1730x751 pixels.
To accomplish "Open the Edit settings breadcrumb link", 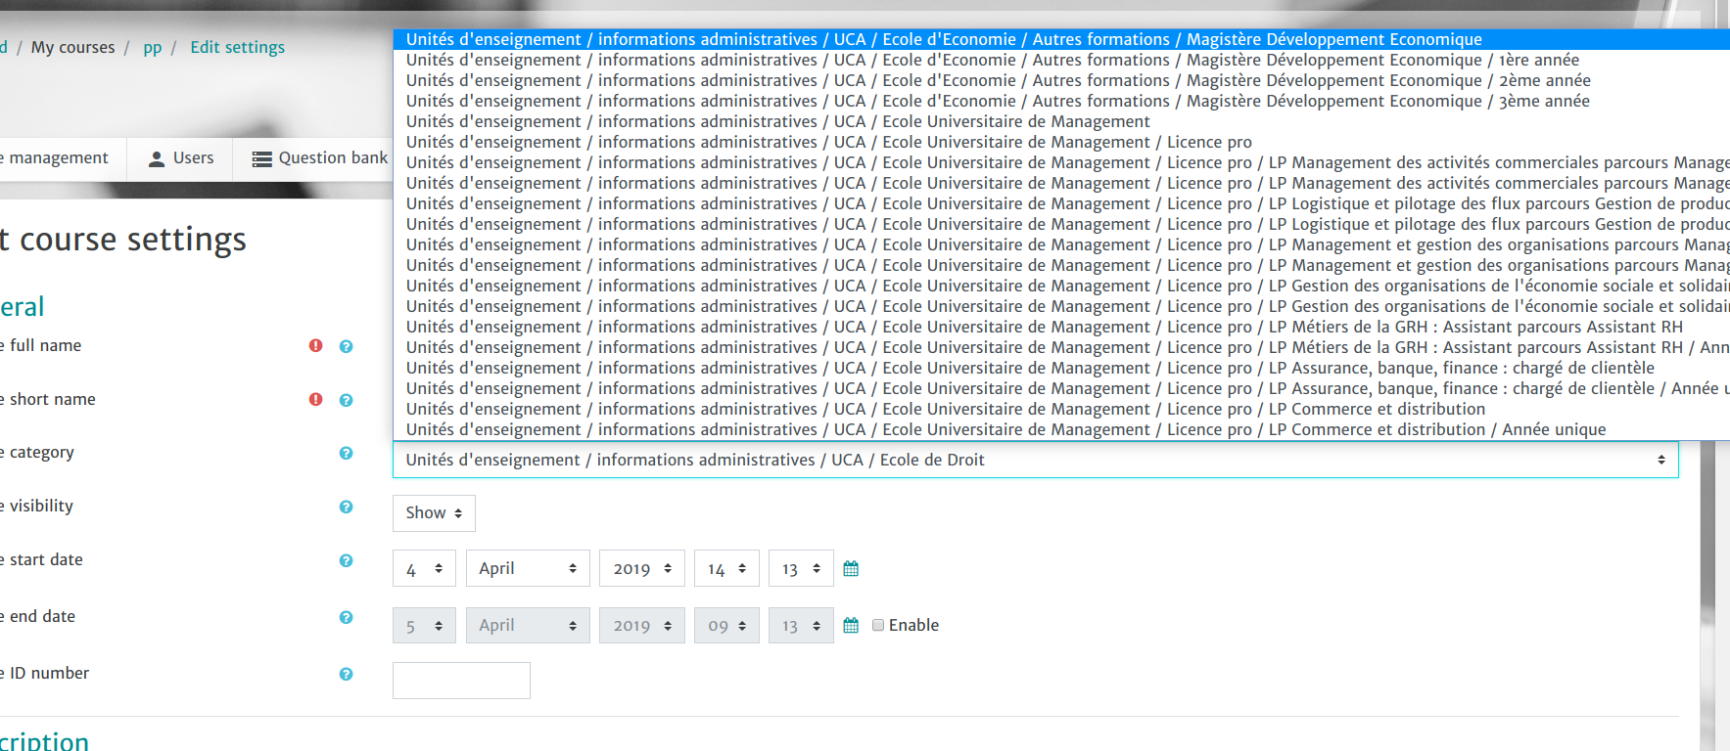I will click(x=237, y=47).
